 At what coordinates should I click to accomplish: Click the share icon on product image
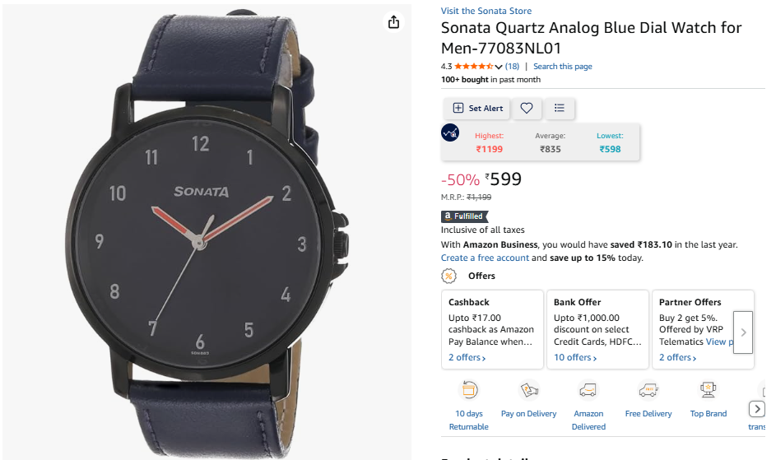393,21
